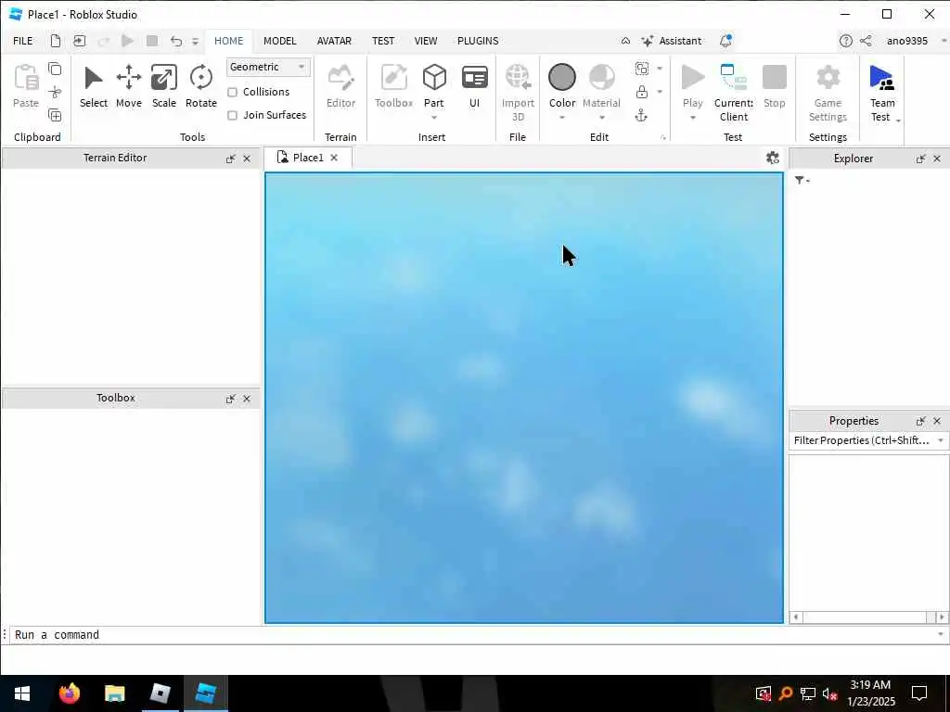
Task: Undock the Toolbox panel
Action: pyautogui.click(x=230, y=399)
